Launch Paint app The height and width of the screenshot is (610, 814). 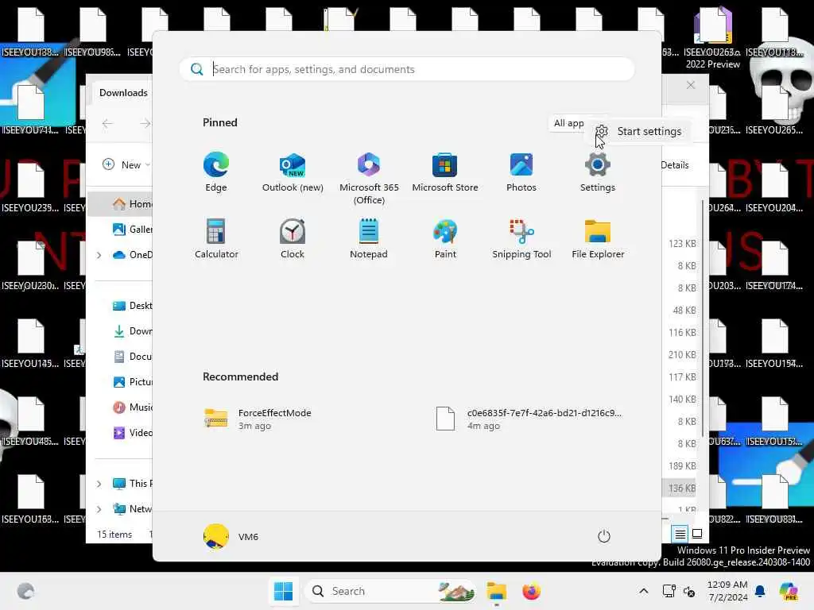coord(445,238)
